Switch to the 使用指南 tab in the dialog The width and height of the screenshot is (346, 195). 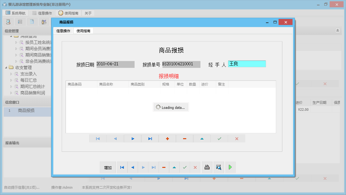click(83, 31)
